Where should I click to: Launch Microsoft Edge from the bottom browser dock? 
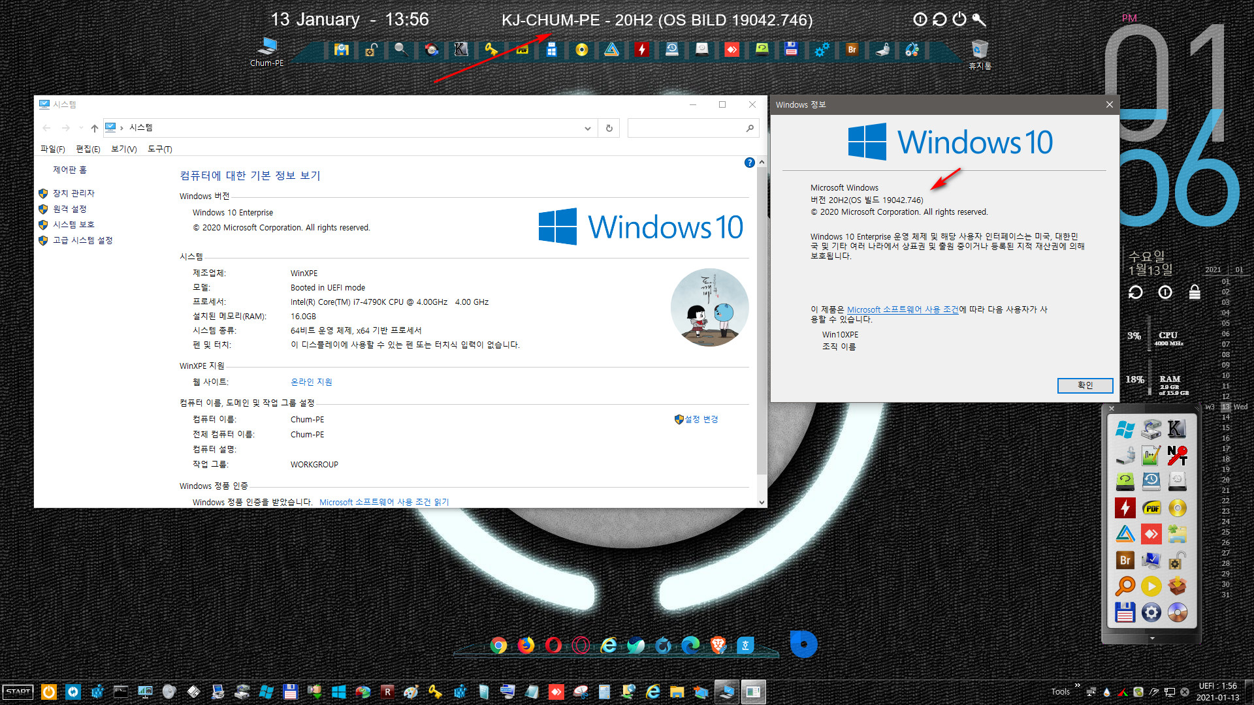click(x=690, y=646)
